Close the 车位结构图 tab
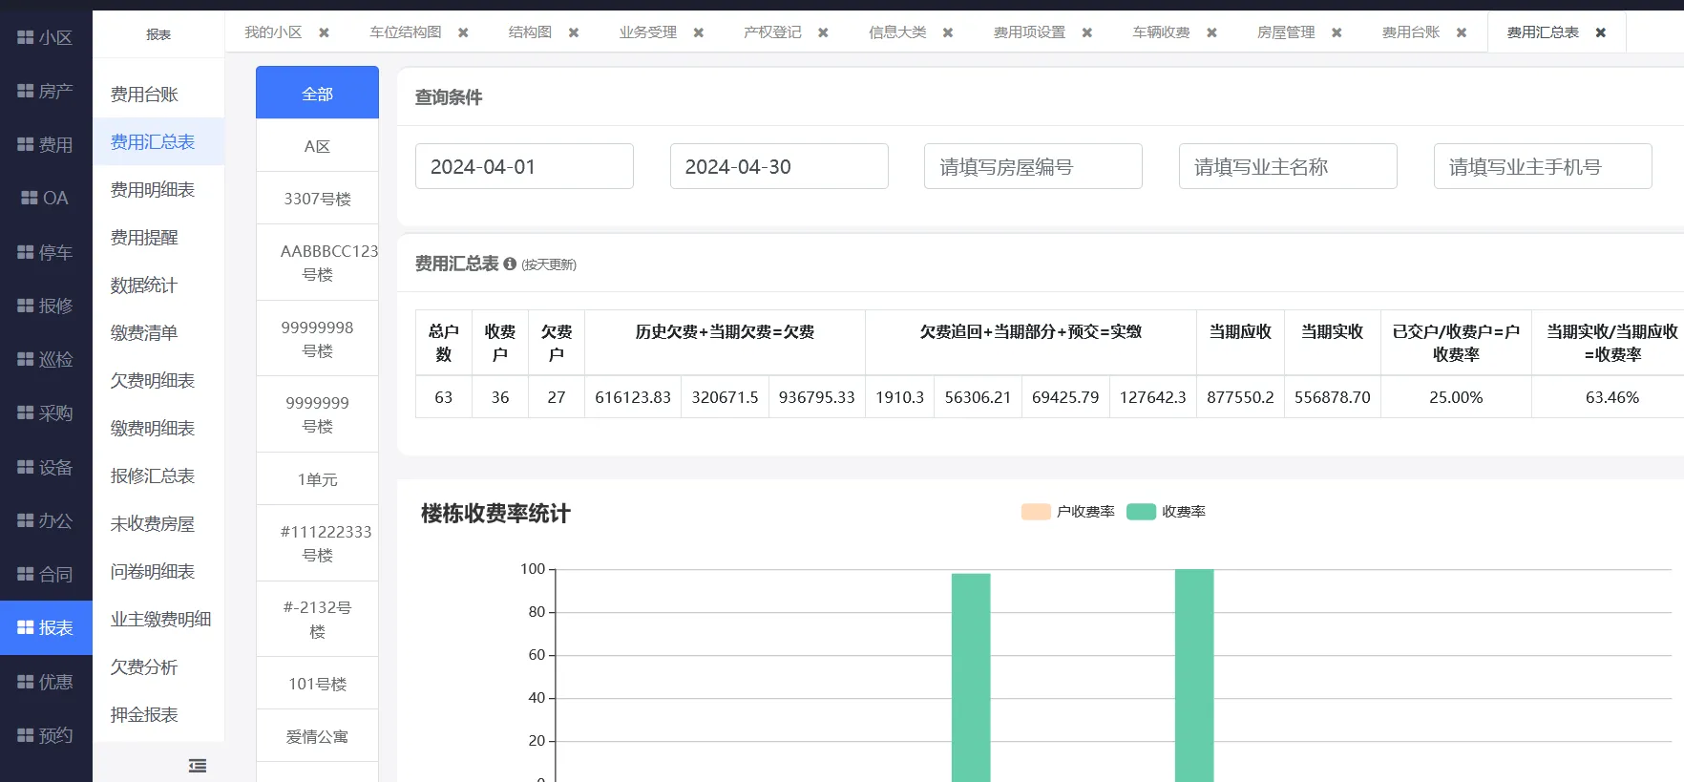The height and width of the screenshot is (782, 1684). (x=463, y=32)
